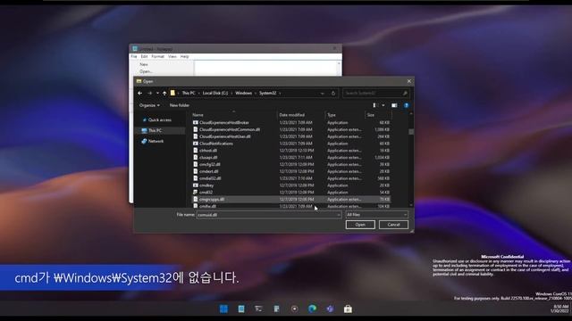Open the recent locations dropdown arrow

click(157, 93)
